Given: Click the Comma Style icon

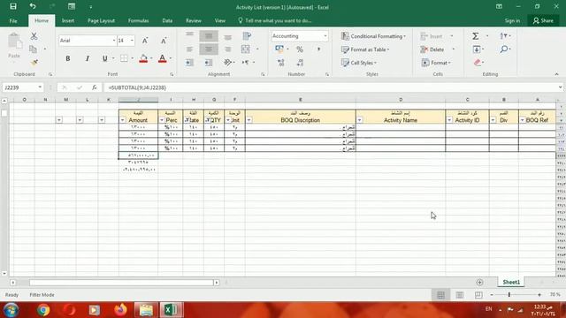Looking at the screenshot, I should [x=318, y=49].
